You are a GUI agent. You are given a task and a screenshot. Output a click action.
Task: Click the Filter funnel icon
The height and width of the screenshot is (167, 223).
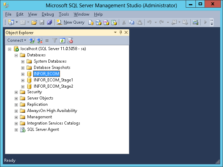(x=55, y=40)
